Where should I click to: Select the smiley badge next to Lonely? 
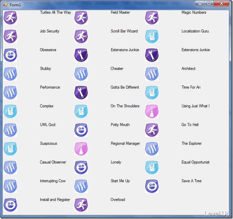coord(81,168)
